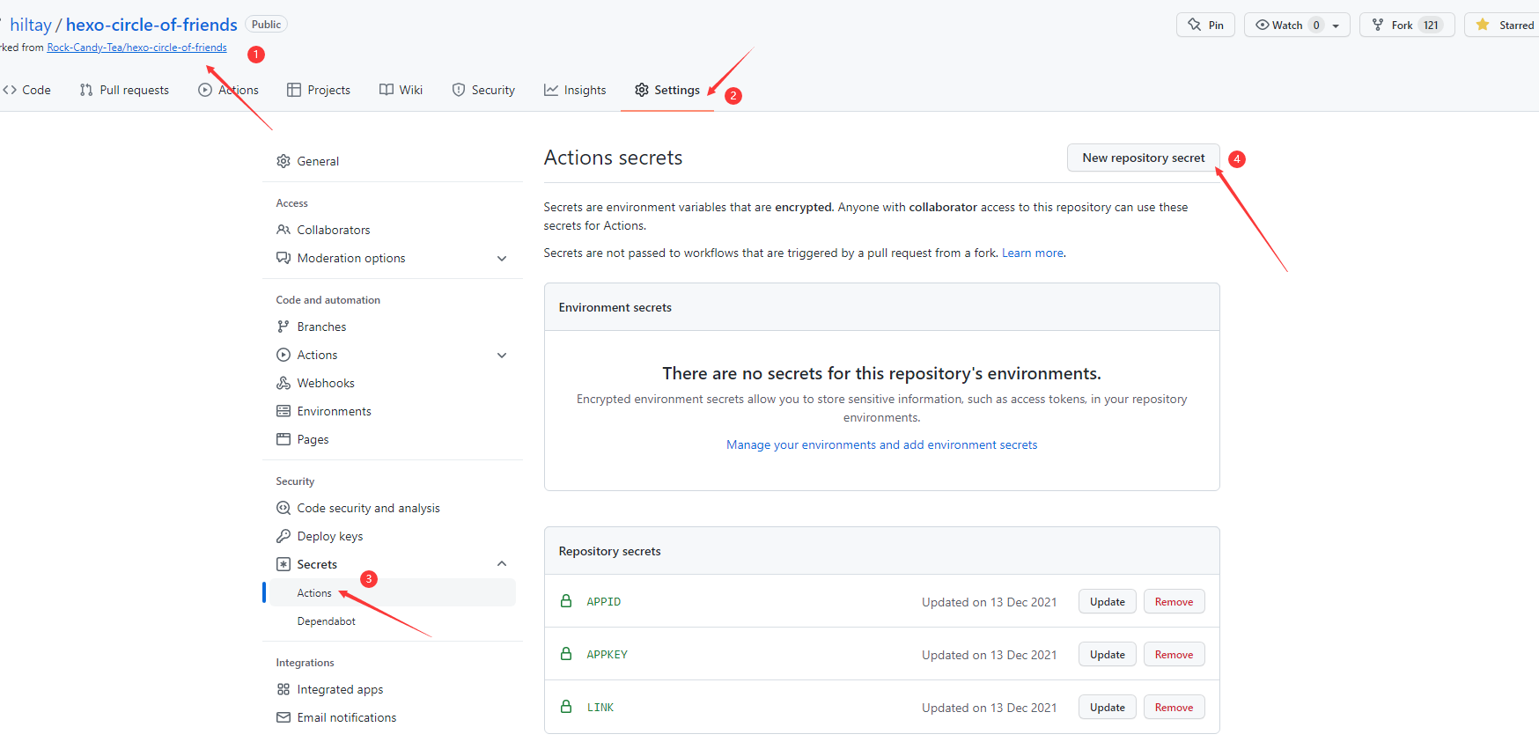Click the Settings gear icon in repository tabs
Viewport: 1539px width, 749px height.
point(642,90)
